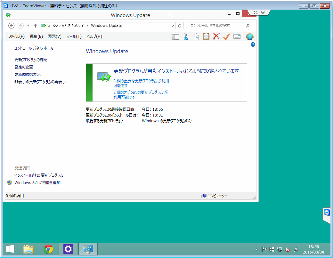Click the コンピューター status bar entry

click(215, 196)
